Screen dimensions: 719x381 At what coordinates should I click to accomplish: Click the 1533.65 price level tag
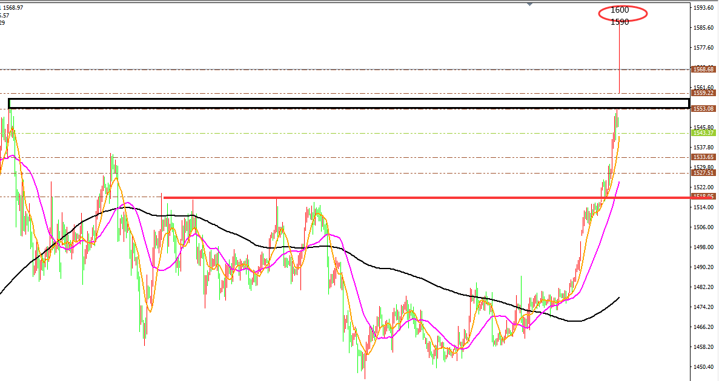pyautogui.click(x=704, y=157)
